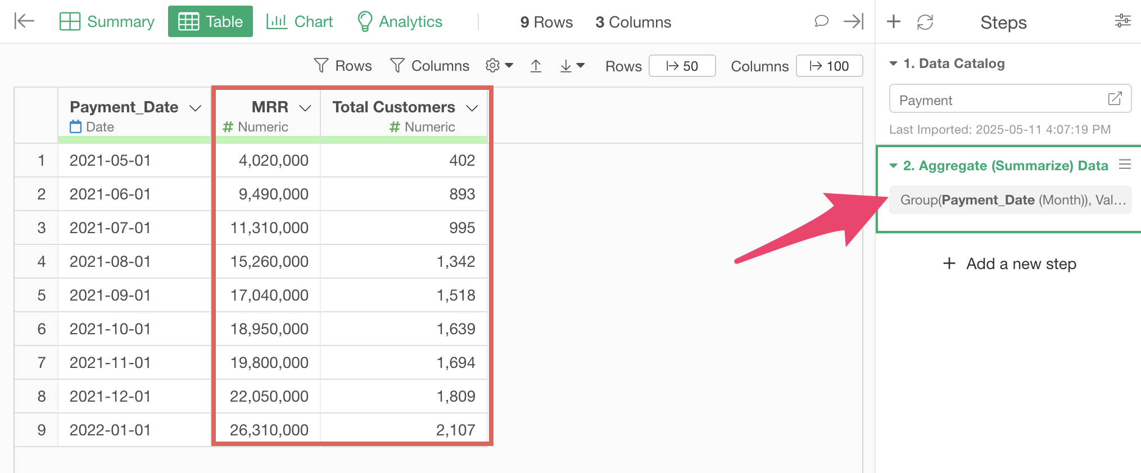Expand the Total Customers column menu
This screenshot has height=473, width=1141.
(x=472, y=108)
